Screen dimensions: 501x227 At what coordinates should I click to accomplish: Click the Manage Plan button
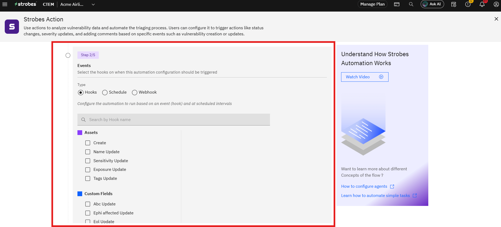[372, 4]
